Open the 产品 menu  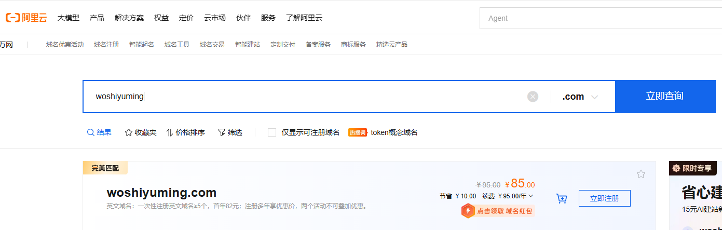(x=97, y=18)
